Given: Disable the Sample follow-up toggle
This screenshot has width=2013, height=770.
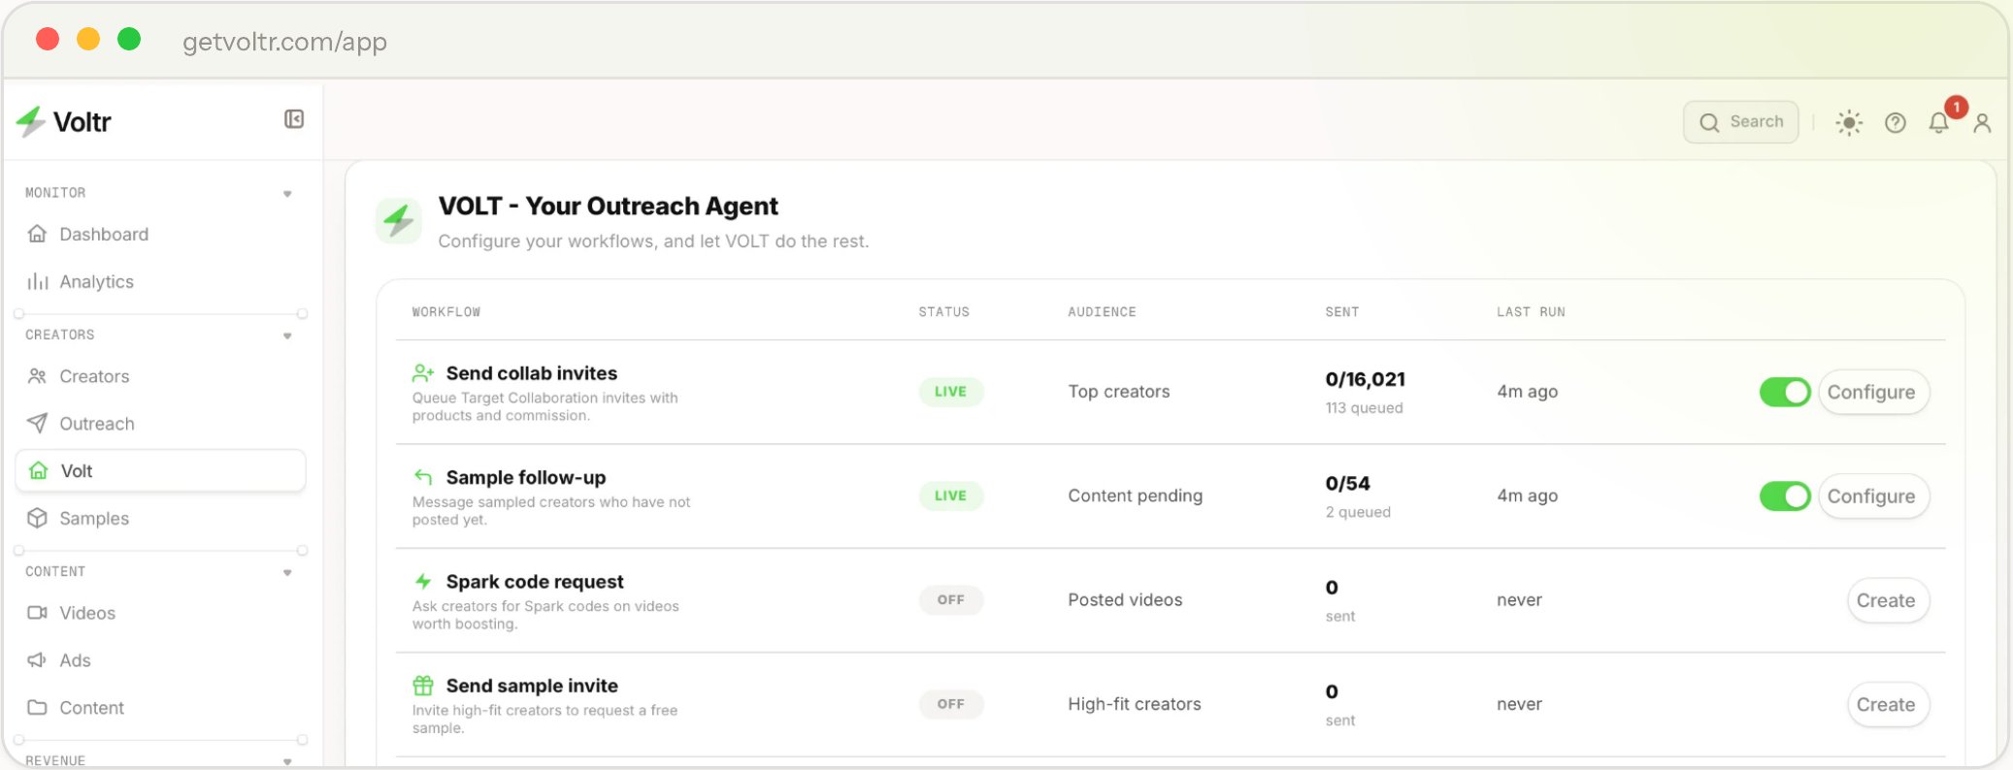Looking at the screenshot, I should [1784, 496].
